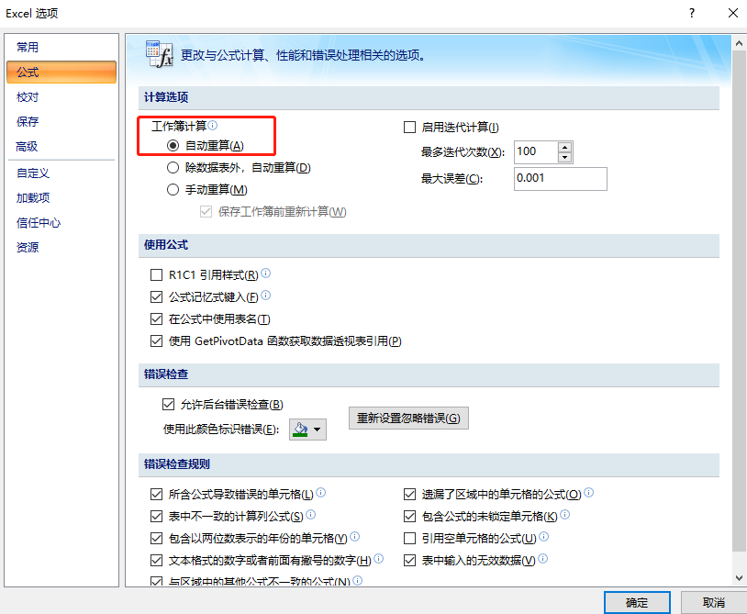Viewport: 747px width, 614px height.
Task: Click the 确定 button
Action: click(637, 603)
